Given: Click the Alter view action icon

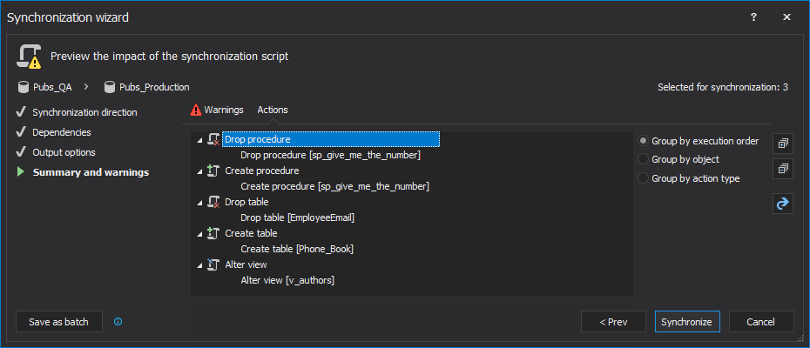Looking at the screenshot, I should [x=213, y=264].
